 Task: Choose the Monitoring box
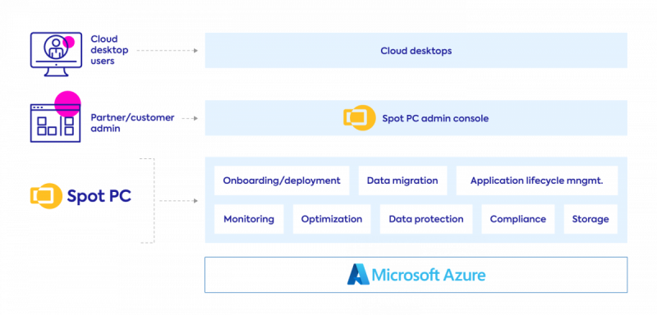coord(249,219)
